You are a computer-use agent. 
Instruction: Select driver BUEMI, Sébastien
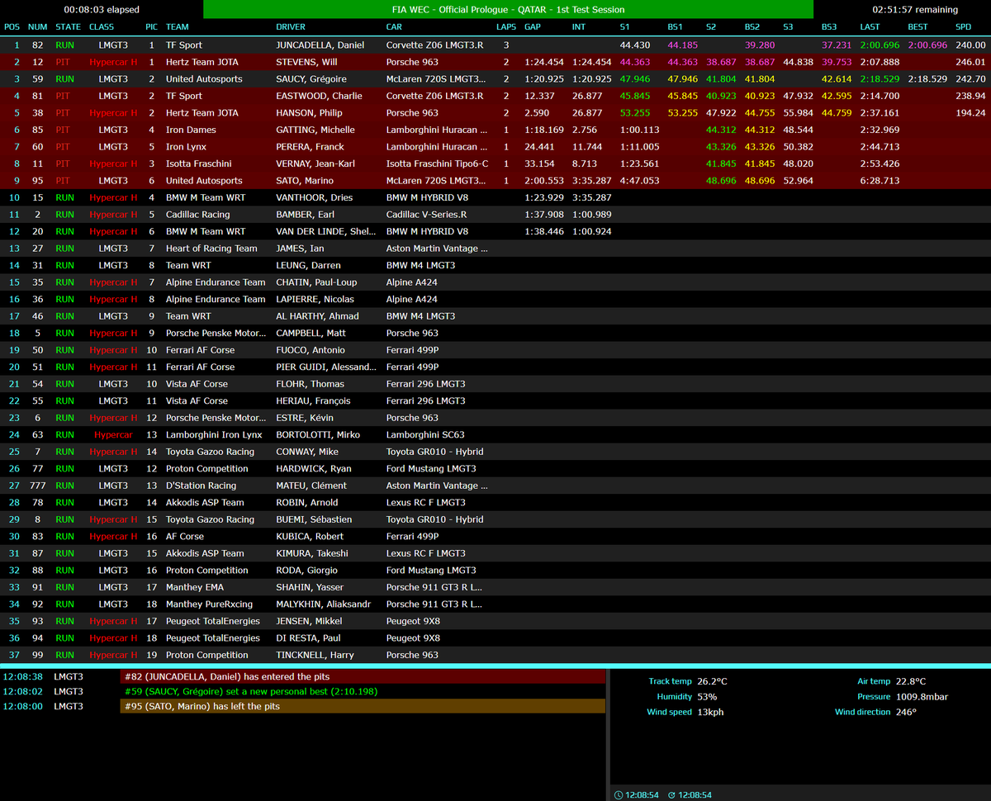314,519
